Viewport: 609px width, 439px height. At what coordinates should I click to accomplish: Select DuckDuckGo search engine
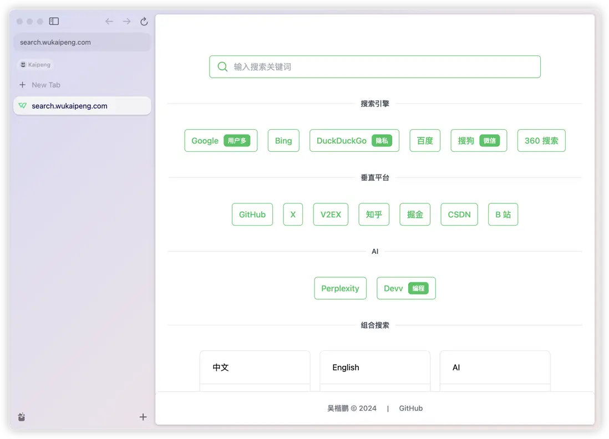[x=354, y=140]
